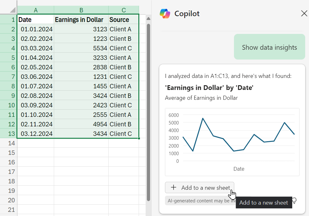Click the earnings value 4954
Screen dimensions: 309x216
click(81, 124)
